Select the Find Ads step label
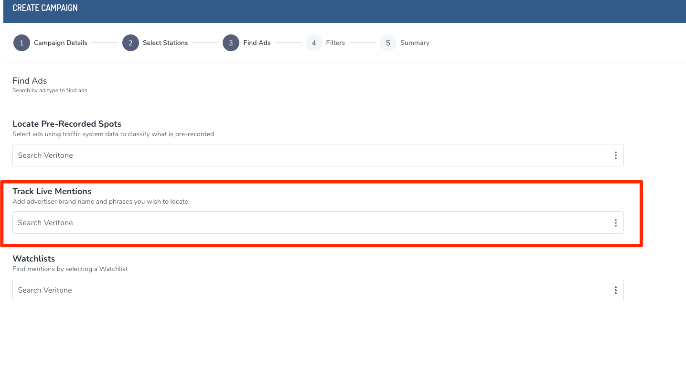Image resolution: width=686 pixels, height=372 pixels. [257, 43]
